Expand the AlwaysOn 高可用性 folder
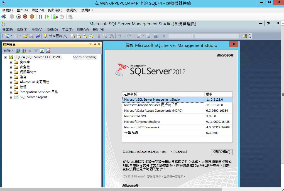 click(x=11, y=82)
